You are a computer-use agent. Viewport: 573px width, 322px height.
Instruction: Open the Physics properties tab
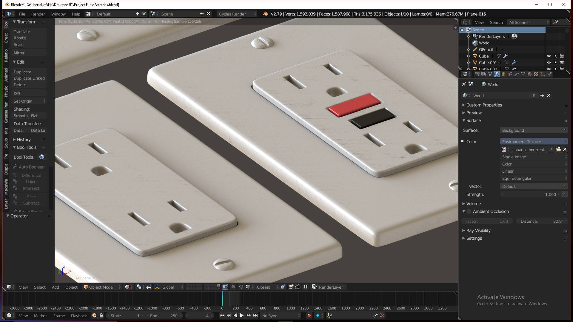549,74
